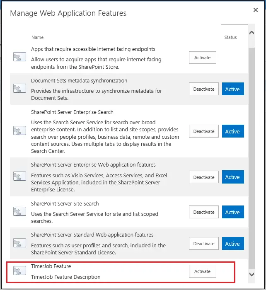Click the 'Manage Web Application Features' heading
Image resolution: width=266 pixels, height=290 pixels.
coord(68,13)
